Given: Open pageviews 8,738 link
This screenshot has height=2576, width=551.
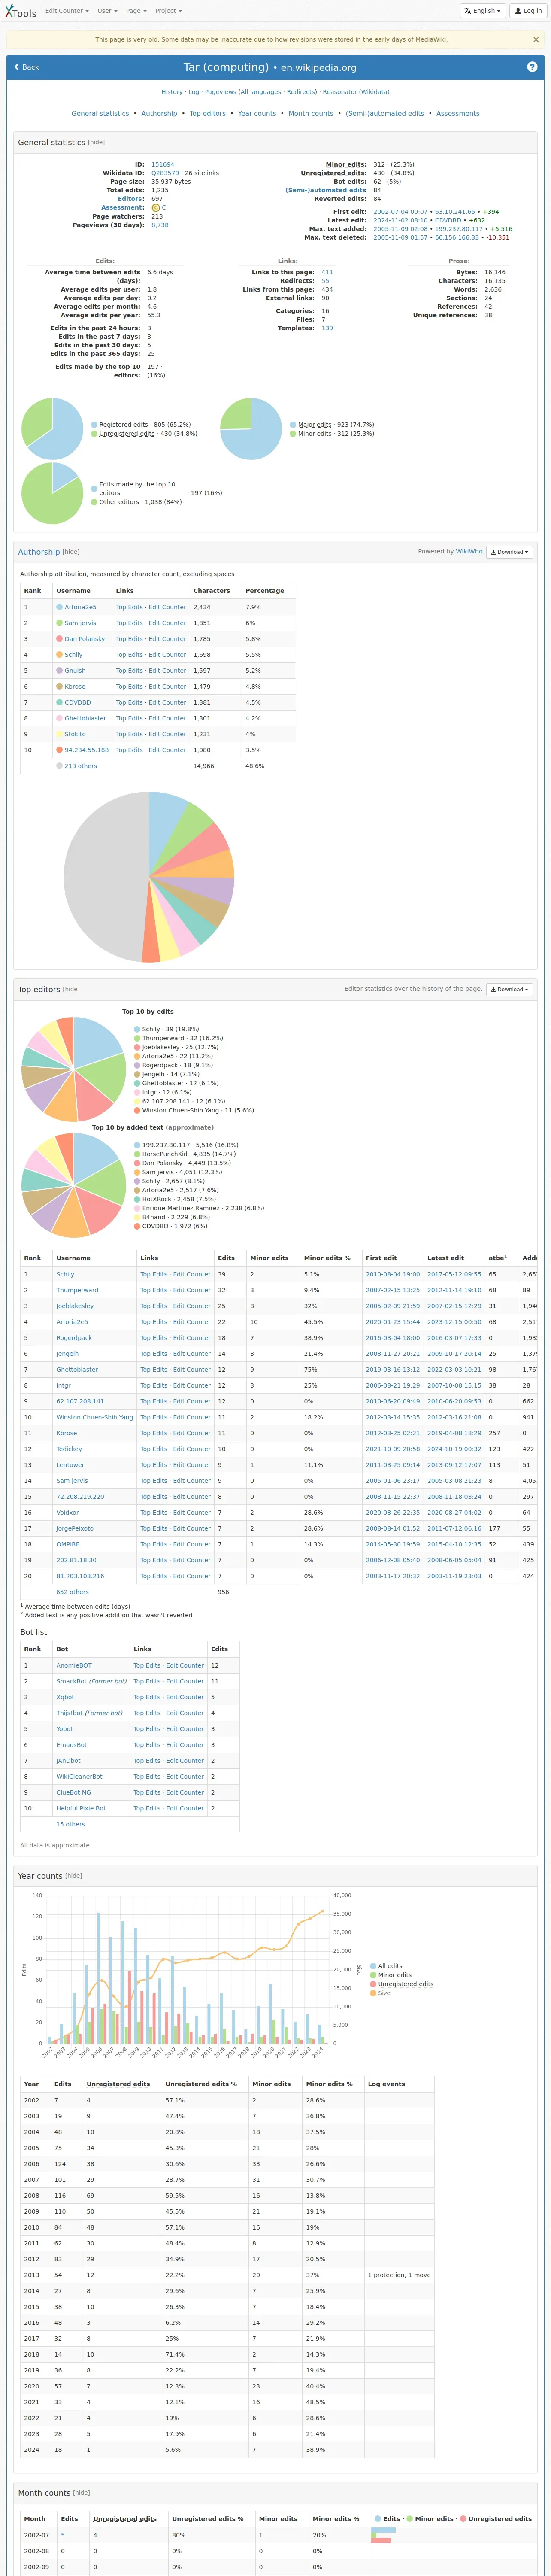Looking at the screenshot, I should (160, 225).
